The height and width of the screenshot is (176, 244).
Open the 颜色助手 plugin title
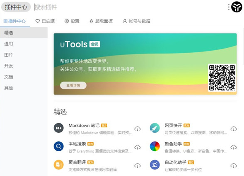(x=173, y=144)
